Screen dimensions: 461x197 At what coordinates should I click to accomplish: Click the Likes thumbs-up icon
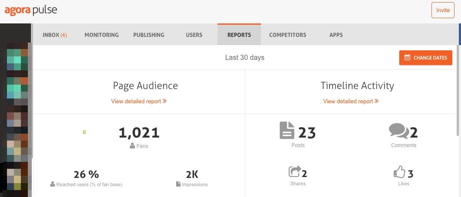click(399, 172)
